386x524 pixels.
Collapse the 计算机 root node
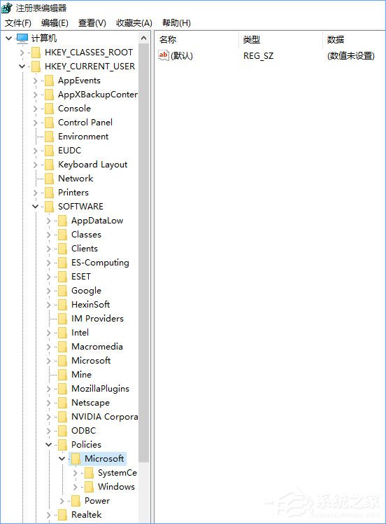click(x=8, y=38)
